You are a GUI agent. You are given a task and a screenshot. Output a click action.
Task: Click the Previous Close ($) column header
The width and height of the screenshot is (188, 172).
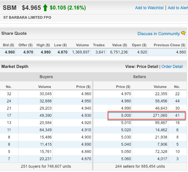pos(170,45)
